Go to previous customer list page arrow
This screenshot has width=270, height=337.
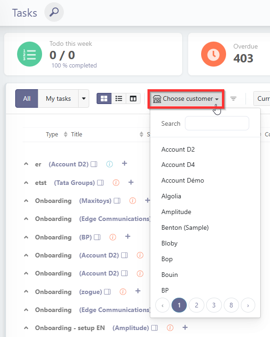click(x=163, y=305)
